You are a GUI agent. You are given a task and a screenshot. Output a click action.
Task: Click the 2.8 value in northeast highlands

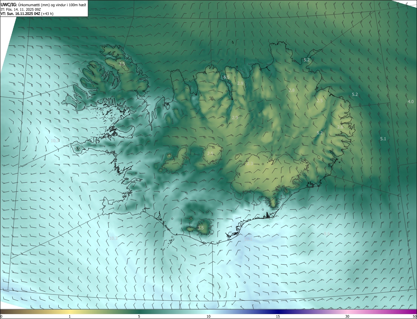[292, 90]
